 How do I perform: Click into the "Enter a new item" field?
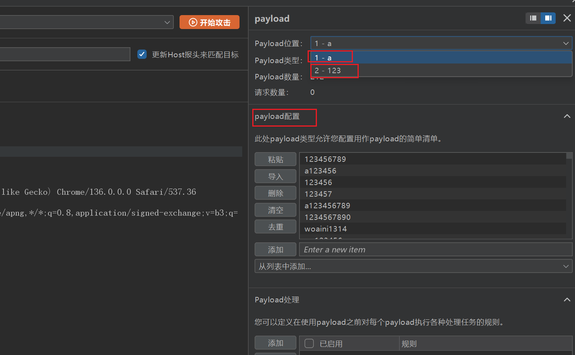[x=435, y=250]
